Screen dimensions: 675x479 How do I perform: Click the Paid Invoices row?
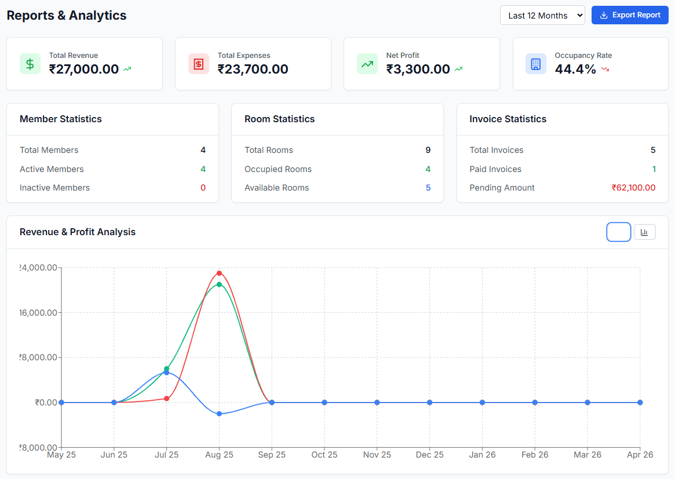(562, 169)
